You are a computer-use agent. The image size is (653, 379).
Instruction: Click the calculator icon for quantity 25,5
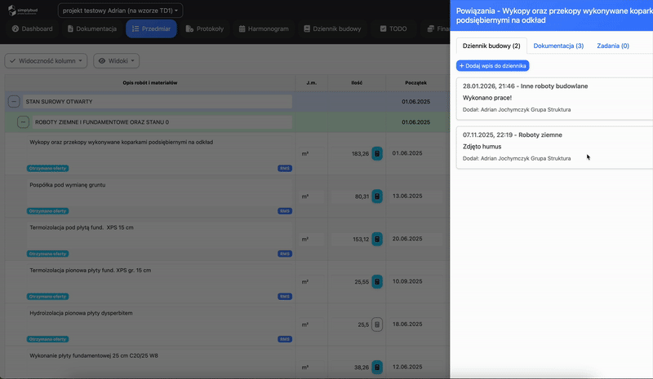[377, 324]
